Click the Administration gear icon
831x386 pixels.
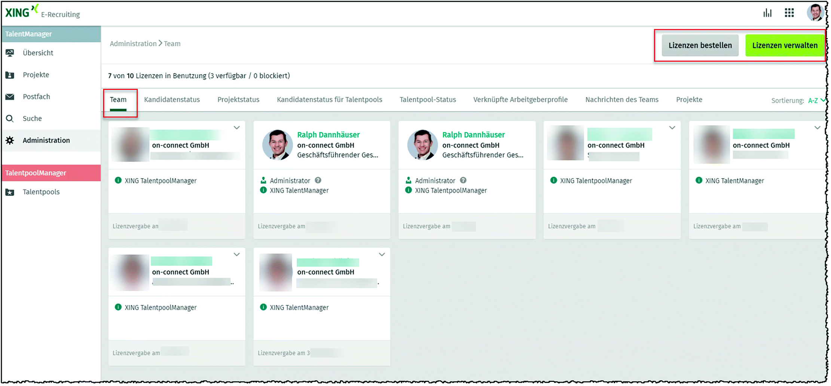click(10, 140)
